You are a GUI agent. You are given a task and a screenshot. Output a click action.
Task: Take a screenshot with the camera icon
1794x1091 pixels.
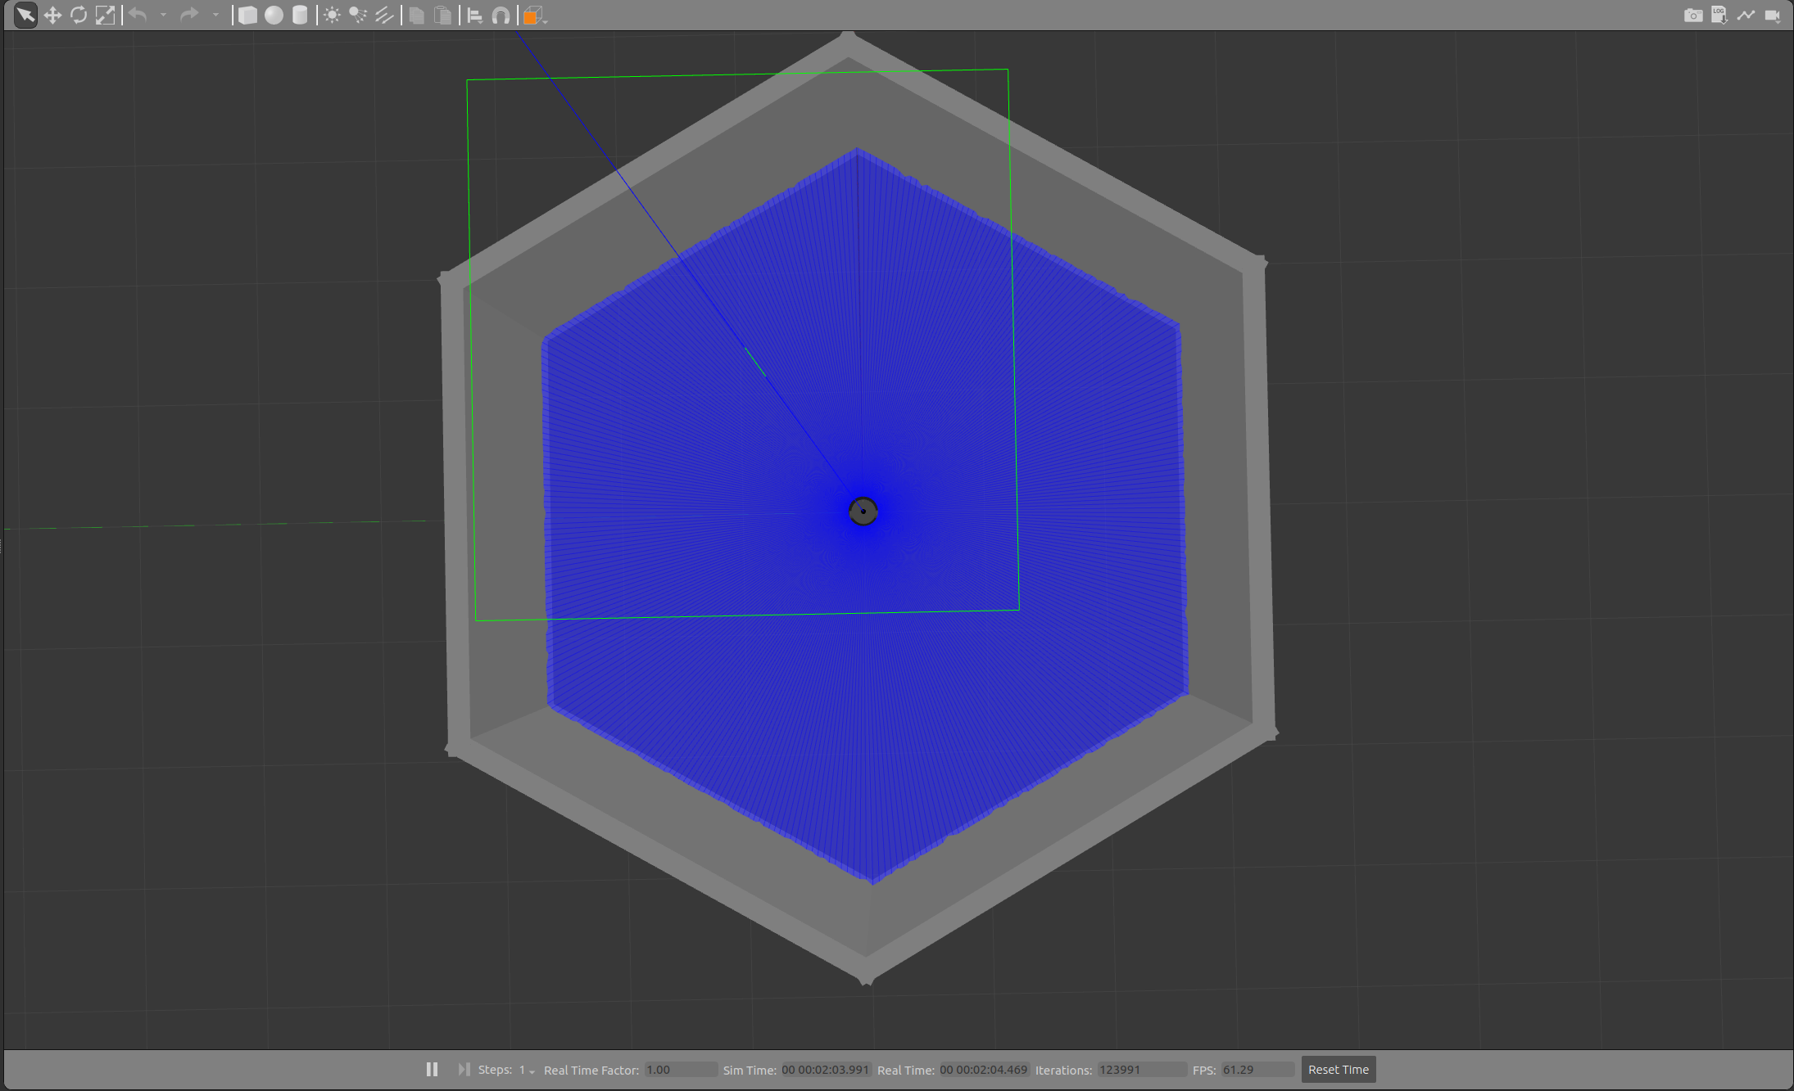click(x=1693, y=15)
